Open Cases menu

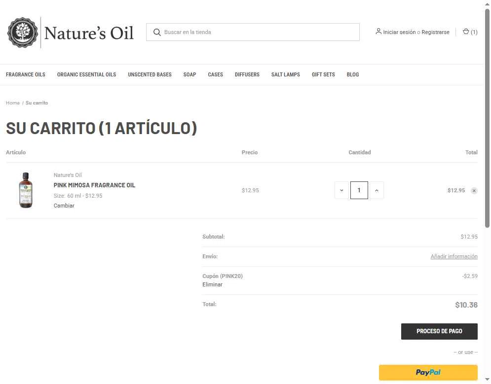[216, 74]
